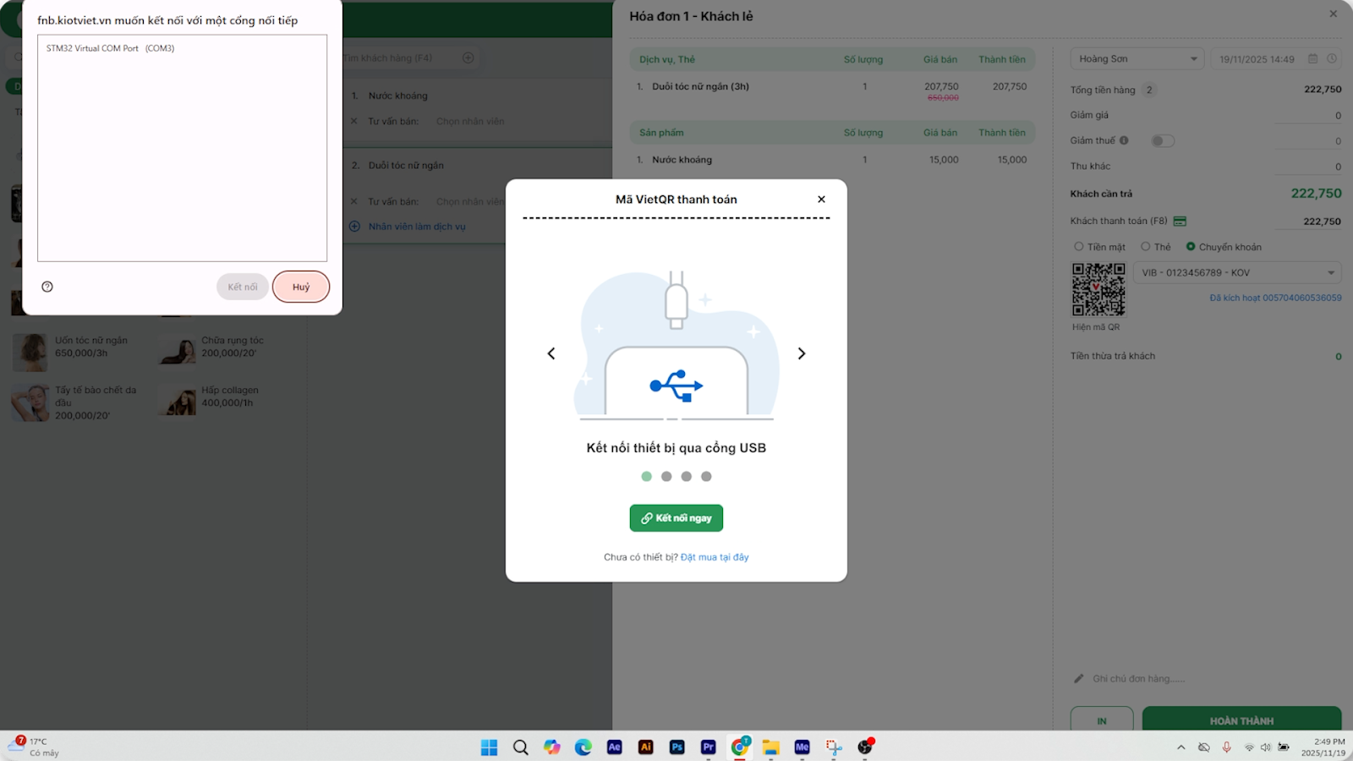Remove Tư vấn bán under Duỗi tóc nữ ngắn

[354, 201]
